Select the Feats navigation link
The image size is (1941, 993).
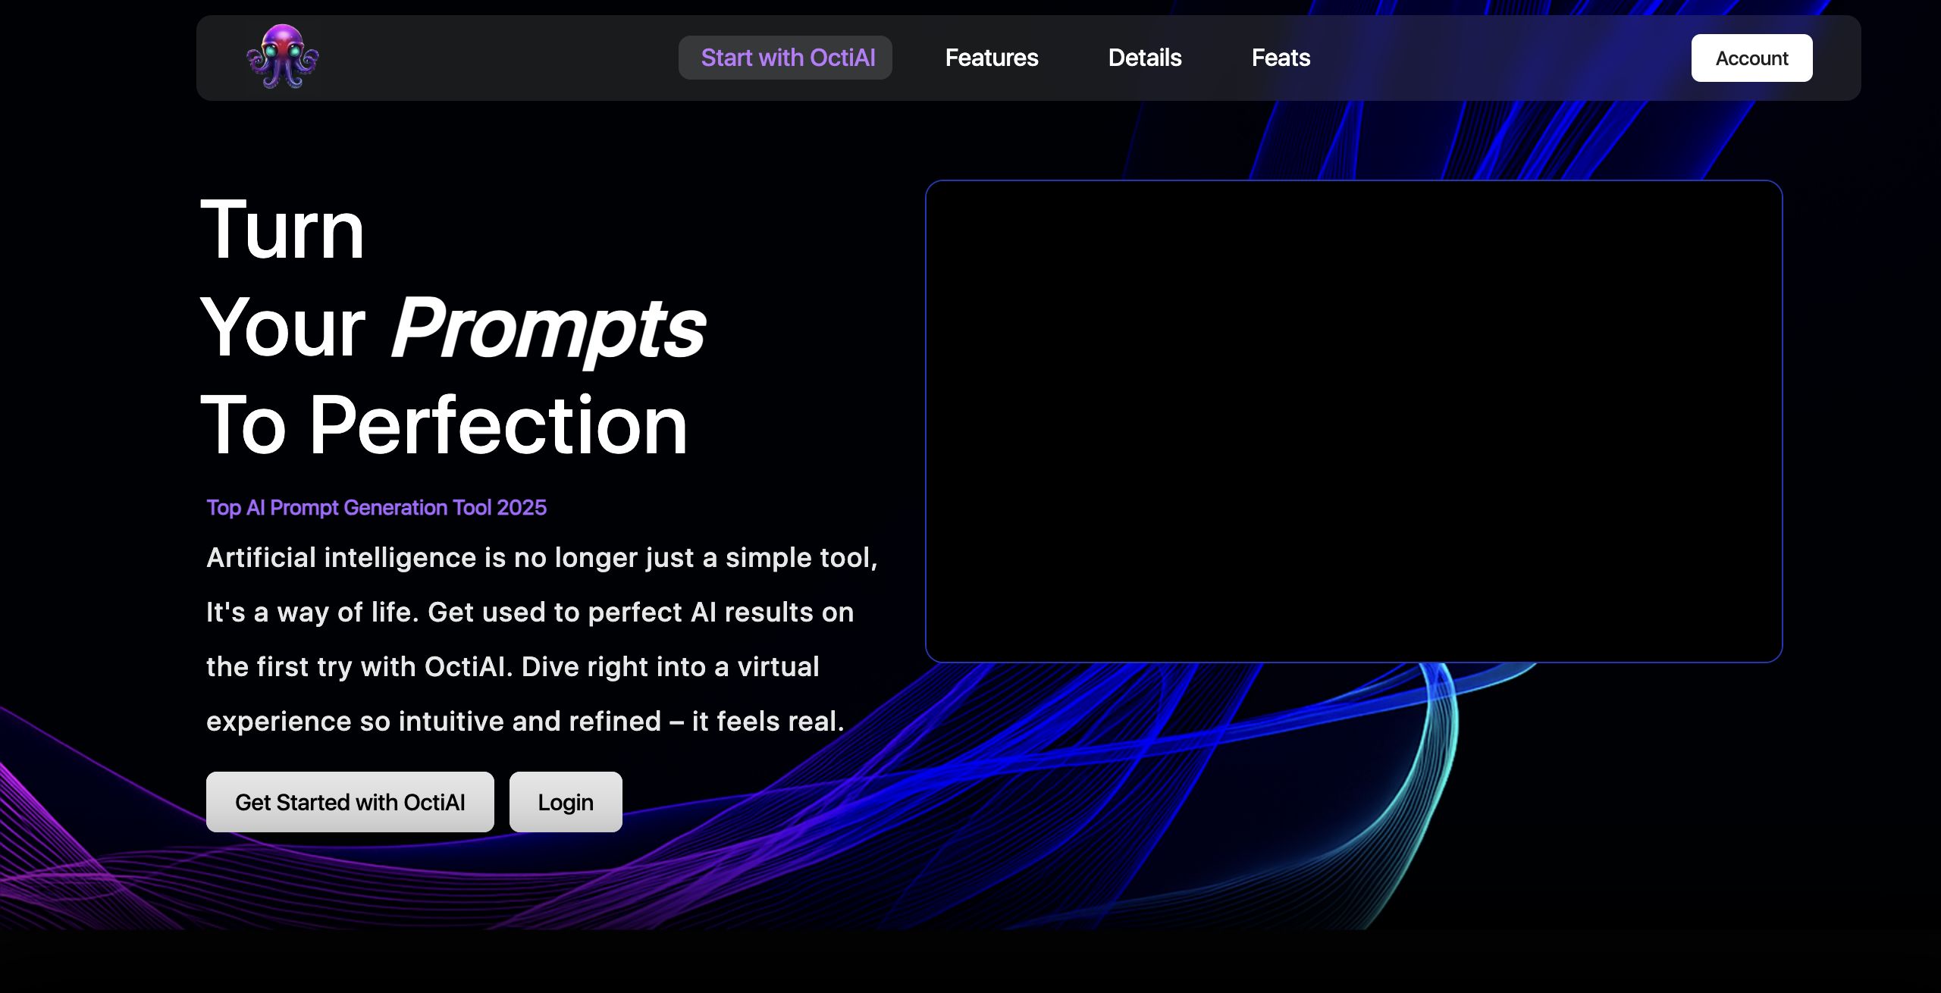coord(1280,58)
